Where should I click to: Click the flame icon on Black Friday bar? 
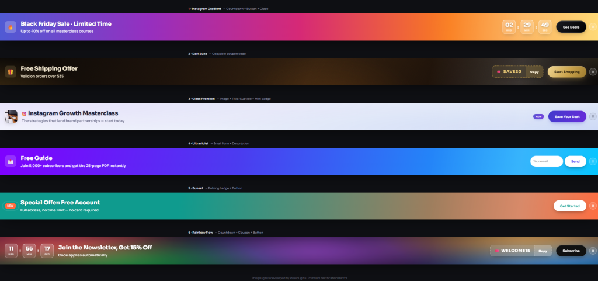(x=11, y=27)
